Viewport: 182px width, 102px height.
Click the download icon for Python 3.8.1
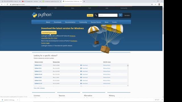point(81,68)
